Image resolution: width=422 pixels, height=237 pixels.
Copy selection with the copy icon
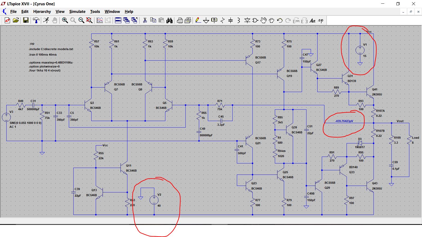[153, 20]
